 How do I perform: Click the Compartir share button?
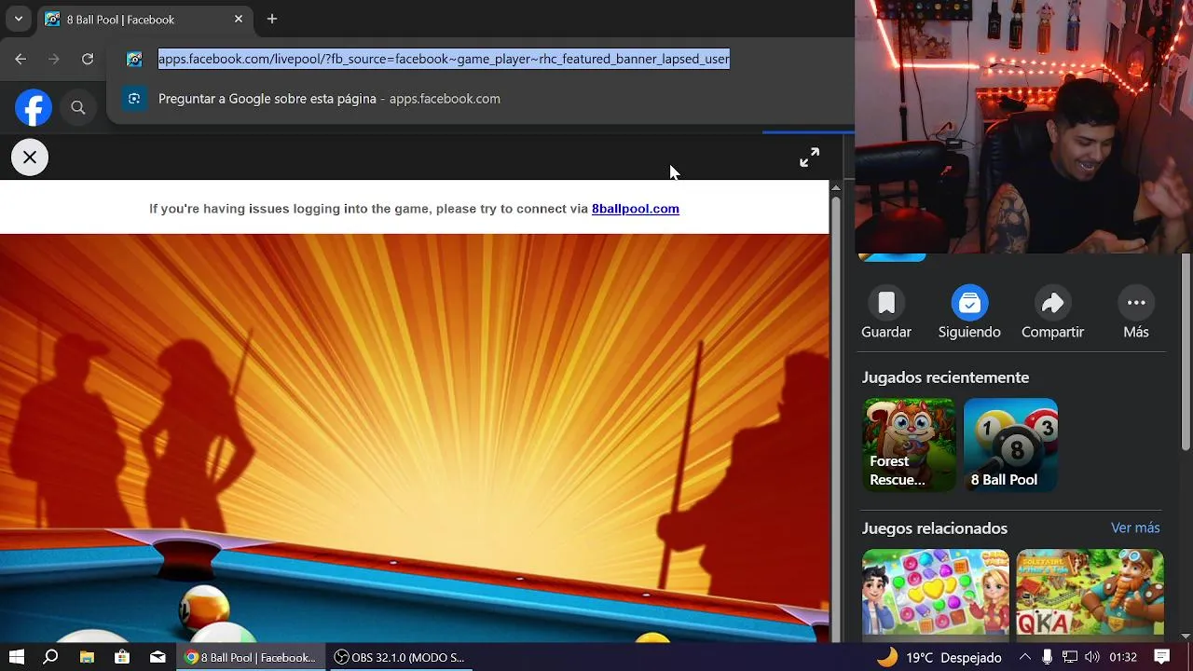1052,313
